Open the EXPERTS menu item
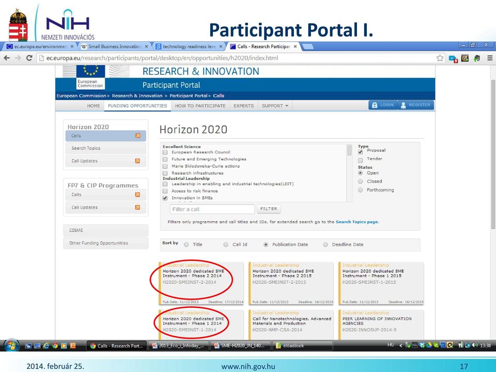The width and height of the screenshot is (496, 372). 243,105
